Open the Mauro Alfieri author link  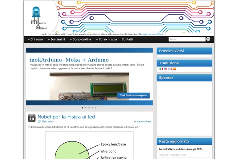[x=144, y=121]
